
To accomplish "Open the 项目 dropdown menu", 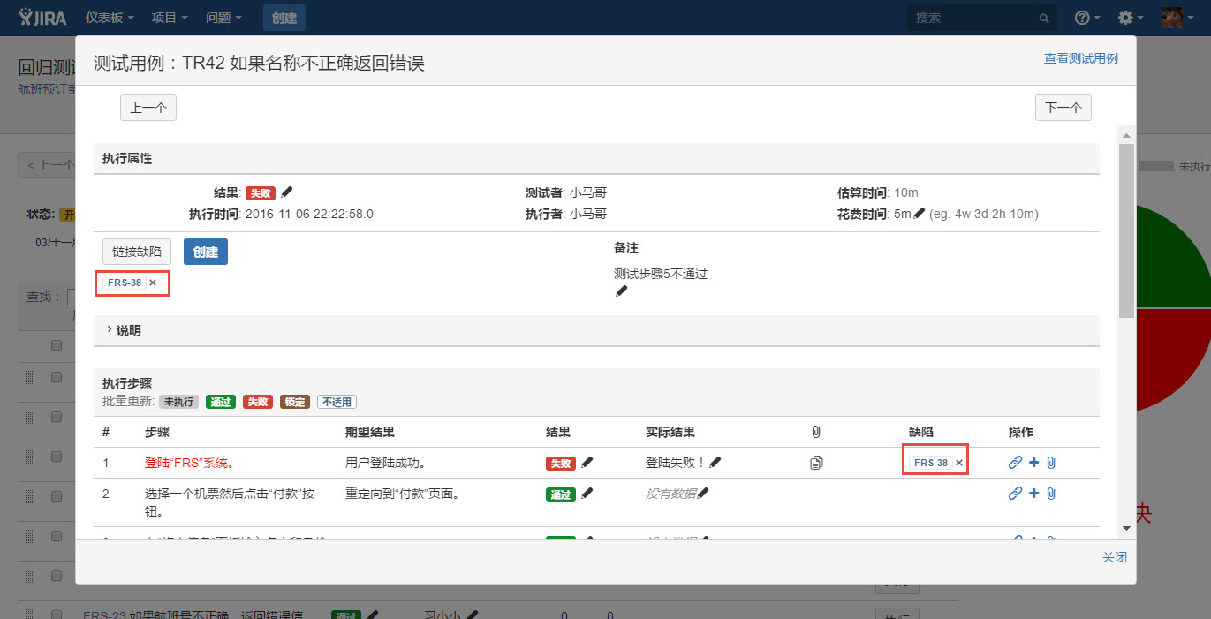I will [170, 18].
